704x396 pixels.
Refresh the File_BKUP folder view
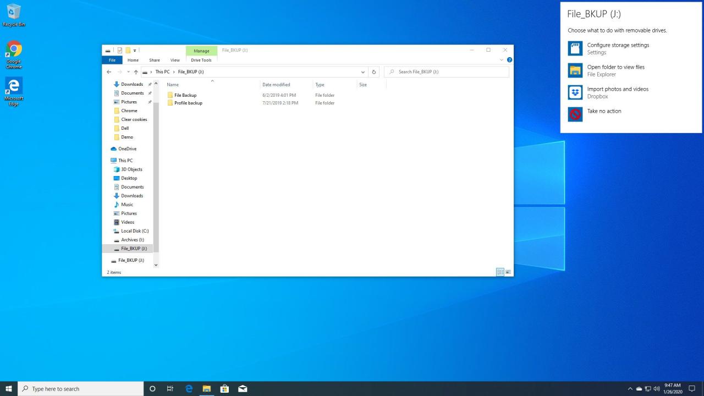(374, 72)
